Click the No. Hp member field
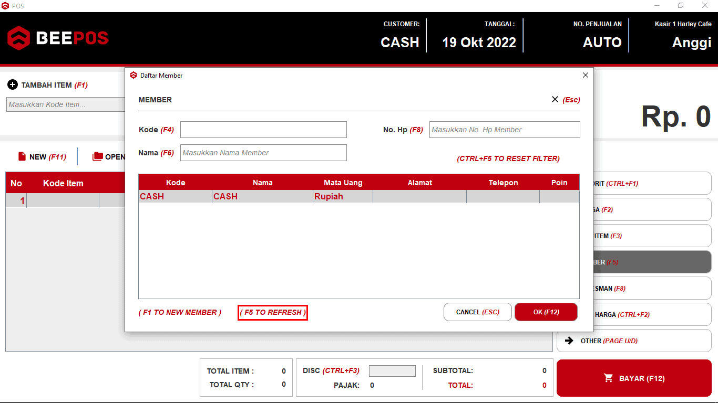 [x=504, y=130]
